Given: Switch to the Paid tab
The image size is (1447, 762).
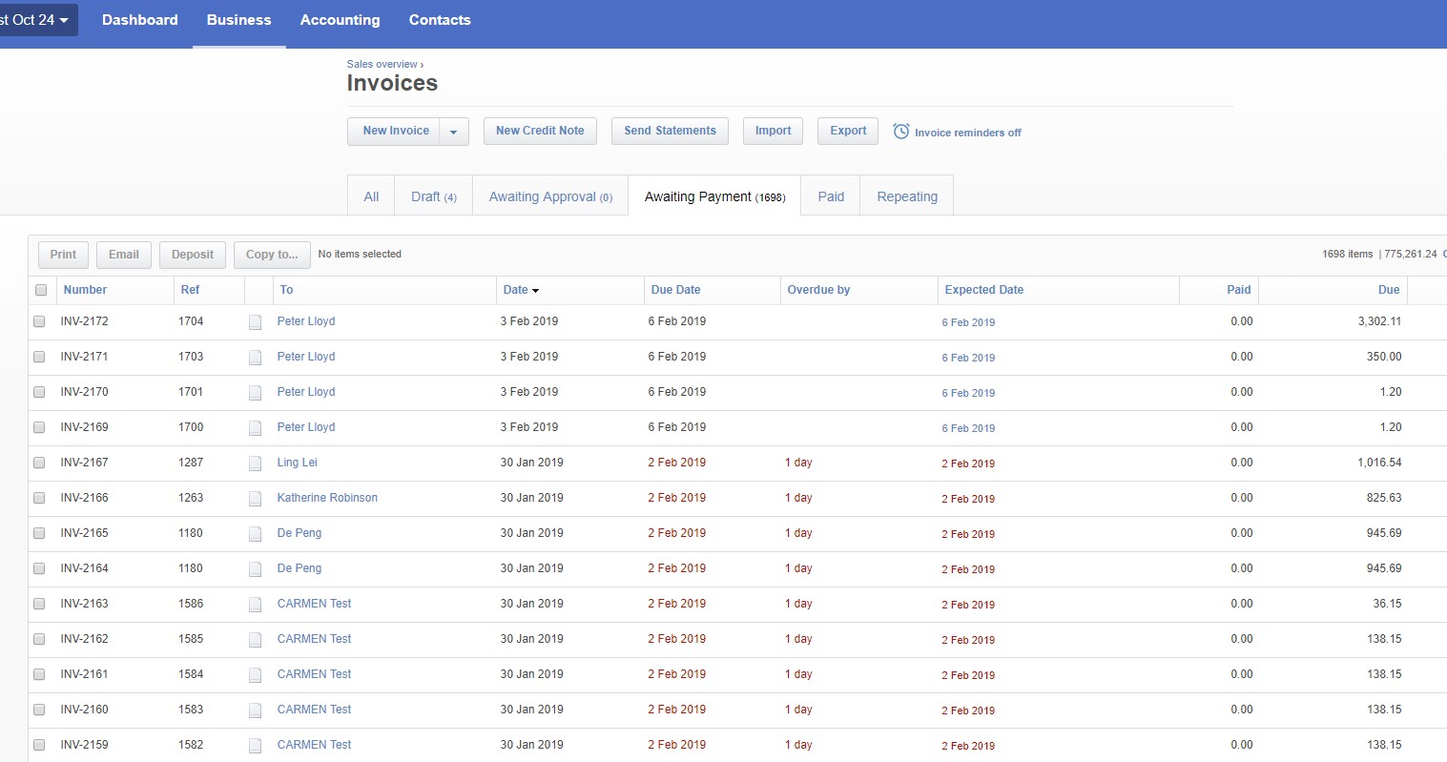Looking at the screenshot, I should tap(831, 196).
